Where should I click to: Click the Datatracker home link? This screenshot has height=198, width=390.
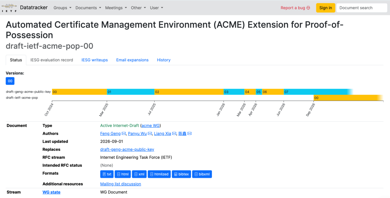(34, 8)
